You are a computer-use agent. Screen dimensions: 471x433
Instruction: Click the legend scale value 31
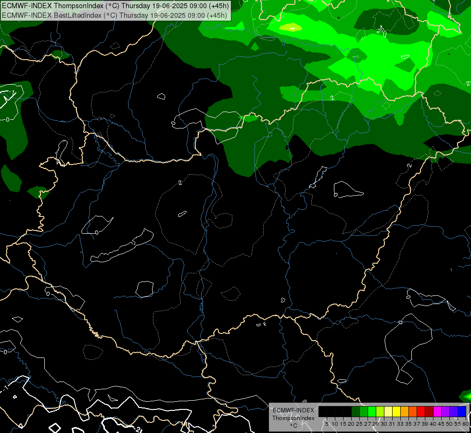392,424
